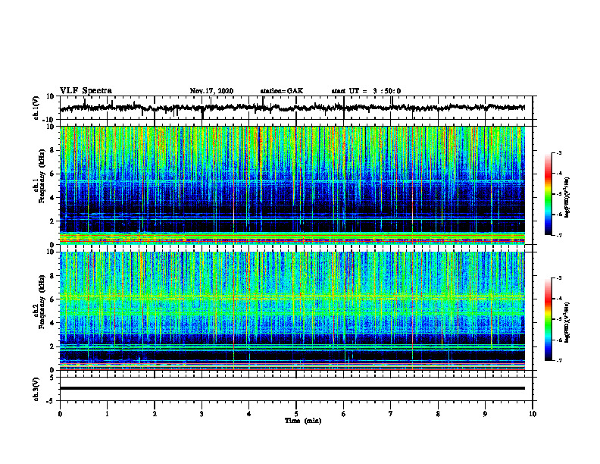Click the upper color scale bar beside ch.1

click(548, 194)
